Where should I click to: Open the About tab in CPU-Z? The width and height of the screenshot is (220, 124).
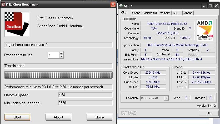tap(188, 13)
